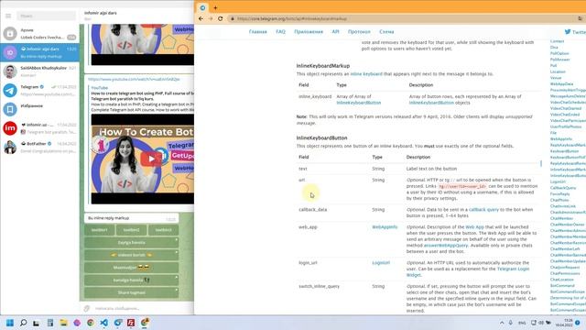Click the browser Forward arrow
Image resolution: width=586 pixels, height=330 pixels.
click(x=211, y=18)
